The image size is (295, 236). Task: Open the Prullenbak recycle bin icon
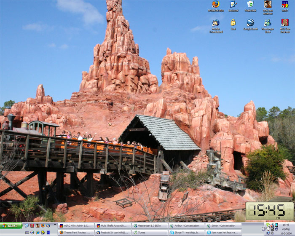click(250, 6)
